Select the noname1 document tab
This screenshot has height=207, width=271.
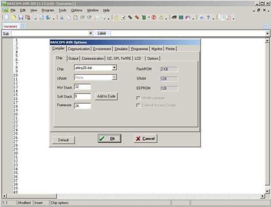(x=10, y=27)
